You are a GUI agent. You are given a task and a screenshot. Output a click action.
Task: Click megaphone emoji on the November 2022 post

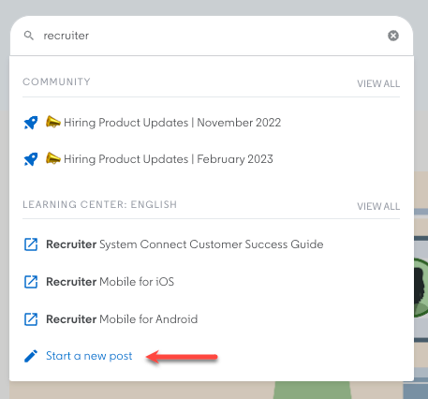coord(52,122)
